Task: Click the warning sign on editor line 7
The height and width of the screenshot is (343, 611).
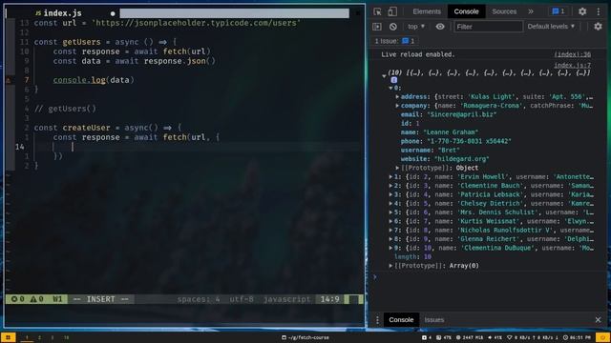Action: (x=9, y=80)
